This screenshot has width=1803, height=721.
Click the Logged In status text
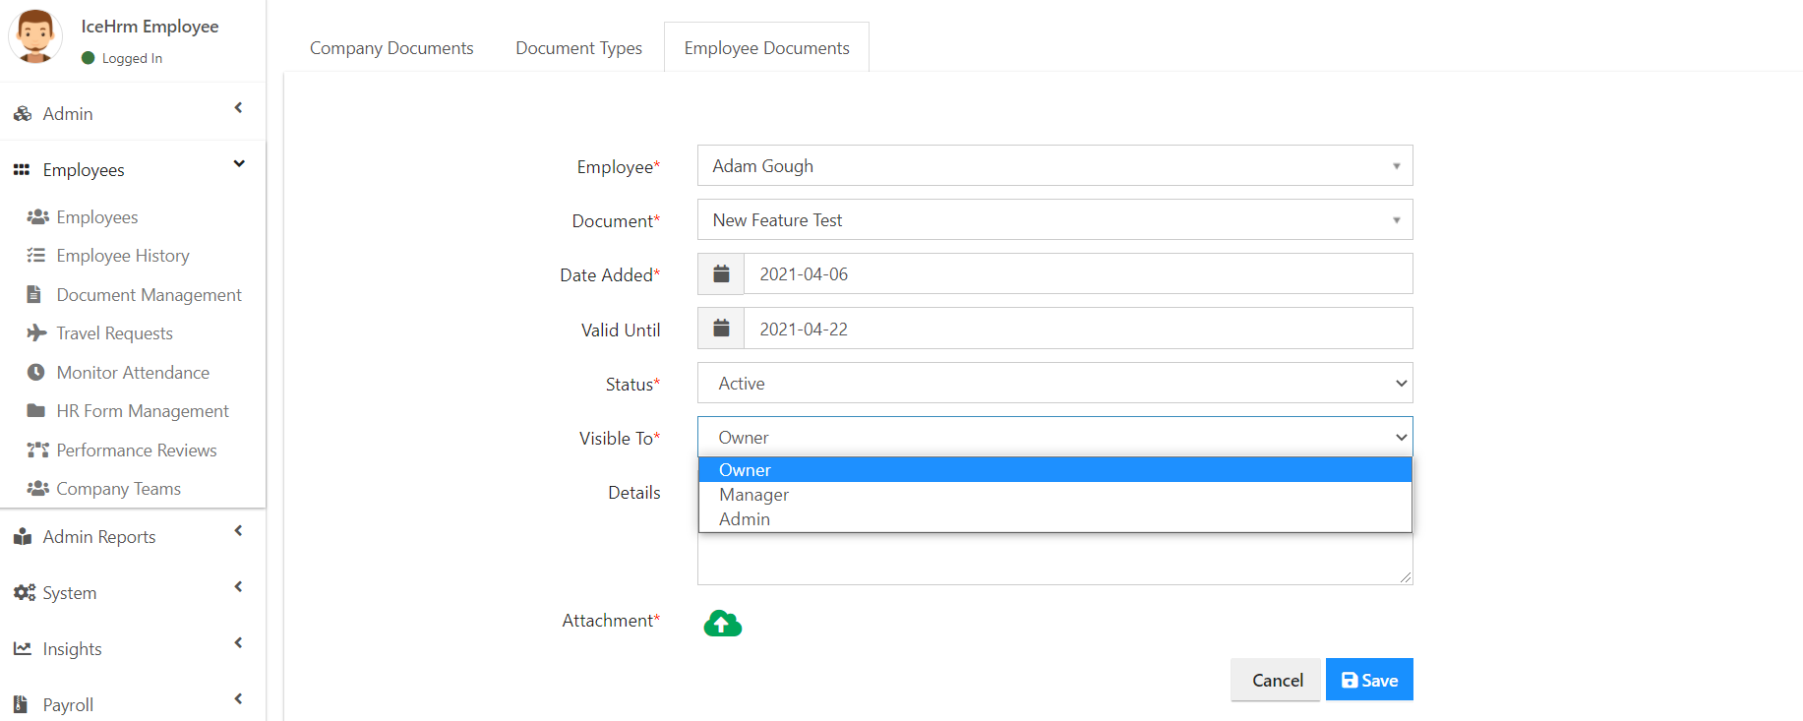point(132,58)
